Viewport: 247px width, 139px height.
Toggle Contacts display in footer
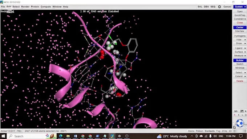[210, 131]
